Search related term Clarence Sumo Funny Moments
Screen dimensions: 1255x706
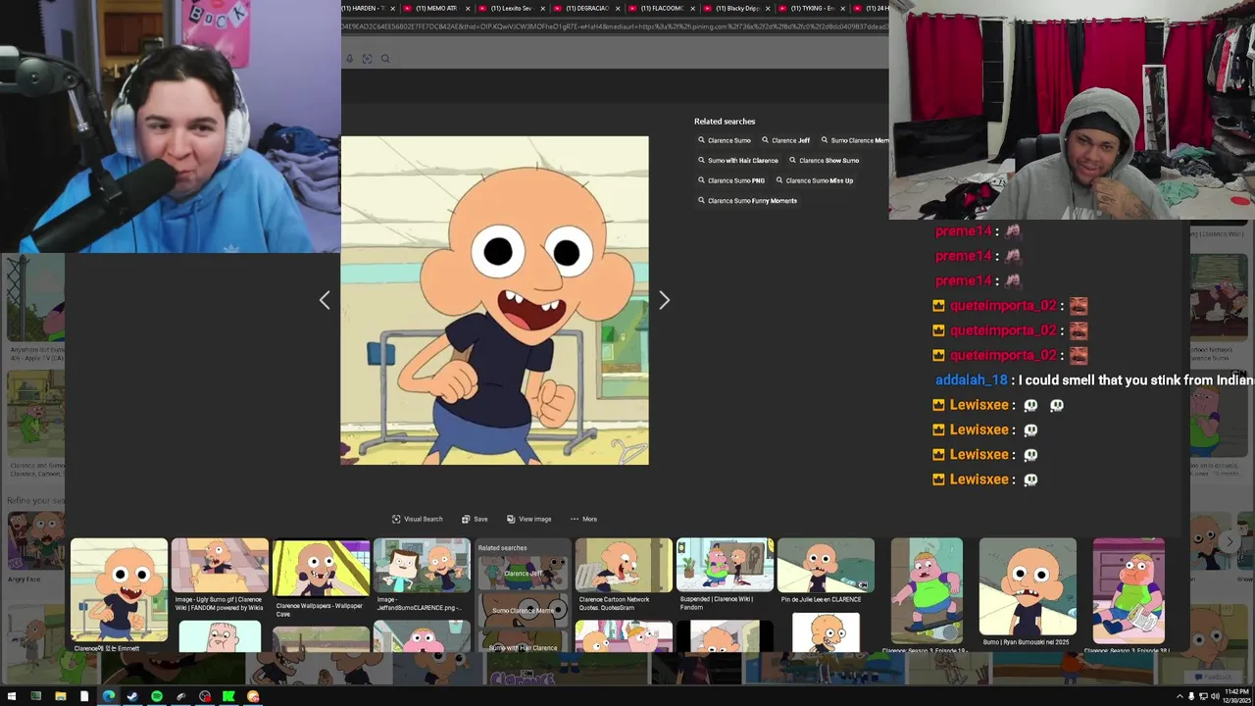point(747,200)
